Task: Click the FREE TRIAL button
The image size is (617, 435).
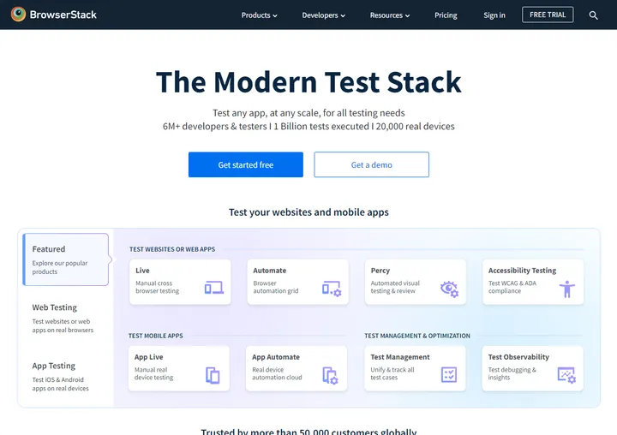Action: click(x=548, y=15)
